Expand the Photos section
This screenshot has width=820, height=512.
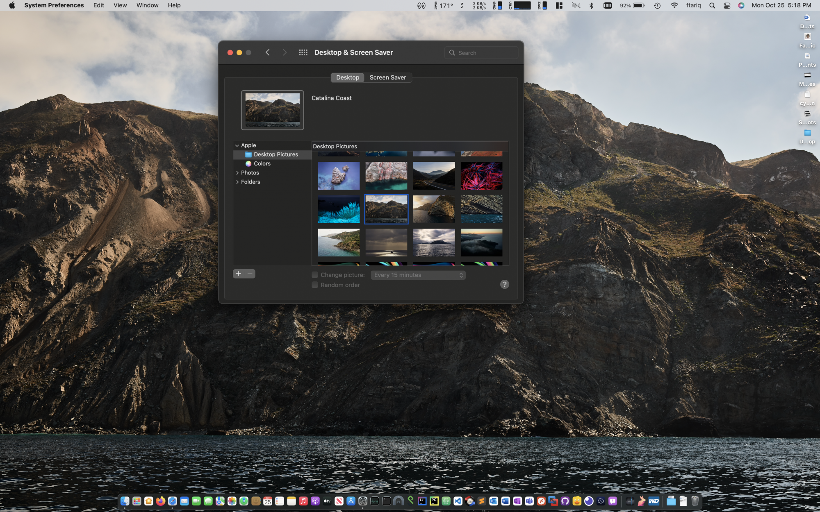[237, 173]
